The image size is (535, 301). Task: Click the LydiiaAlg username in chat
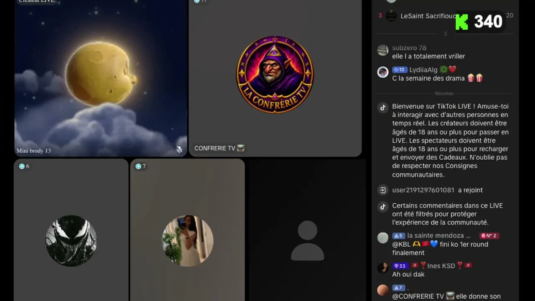pyautogui.click(x=423, y=70)
